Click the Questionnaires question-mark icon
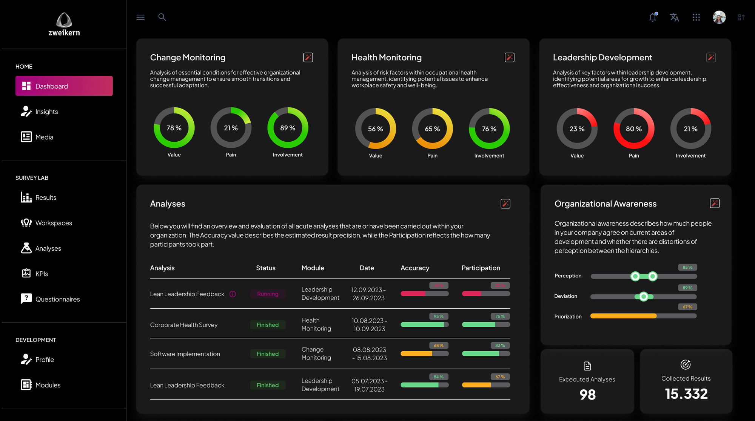Image resolution: width=755 pixels, height=421 pixels. point(26,299)
